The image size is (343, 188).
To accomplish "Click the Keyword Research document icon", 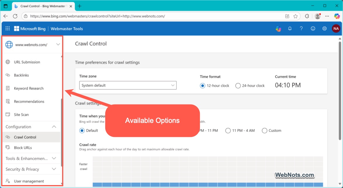I will 8,88.
